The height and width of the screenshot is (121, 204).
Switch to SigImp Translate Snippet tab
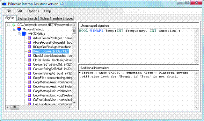click(x=56, y=18)
